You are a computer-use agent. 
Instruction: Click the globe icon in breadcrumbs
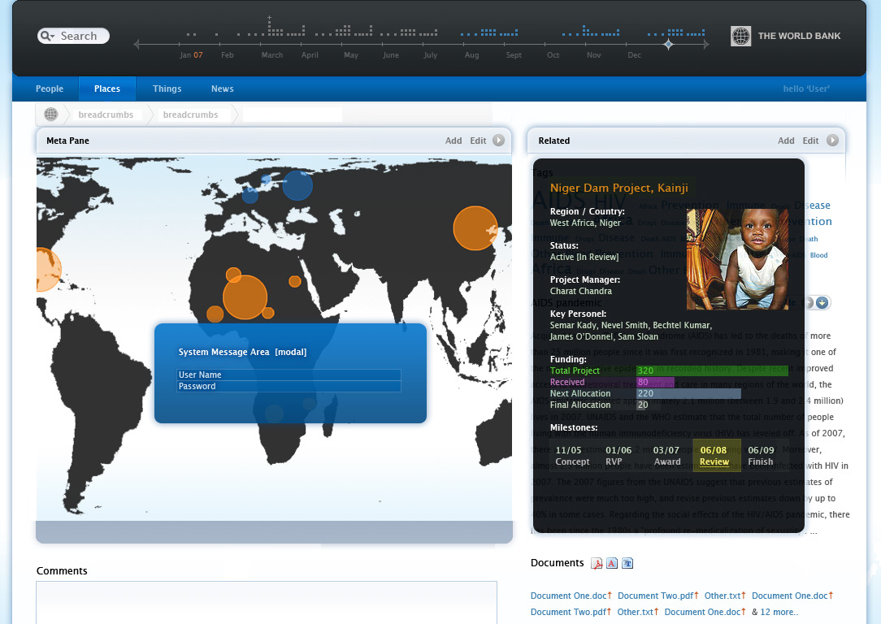tap(50, 115)
